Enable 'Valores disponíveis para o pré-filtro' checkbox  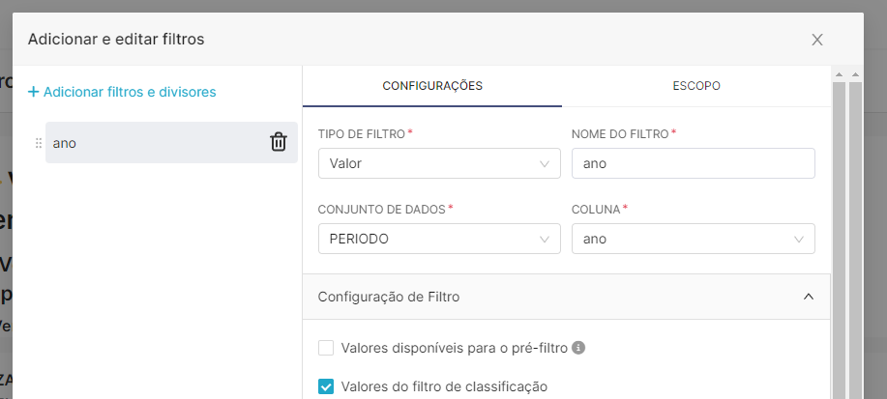[326, 348]
